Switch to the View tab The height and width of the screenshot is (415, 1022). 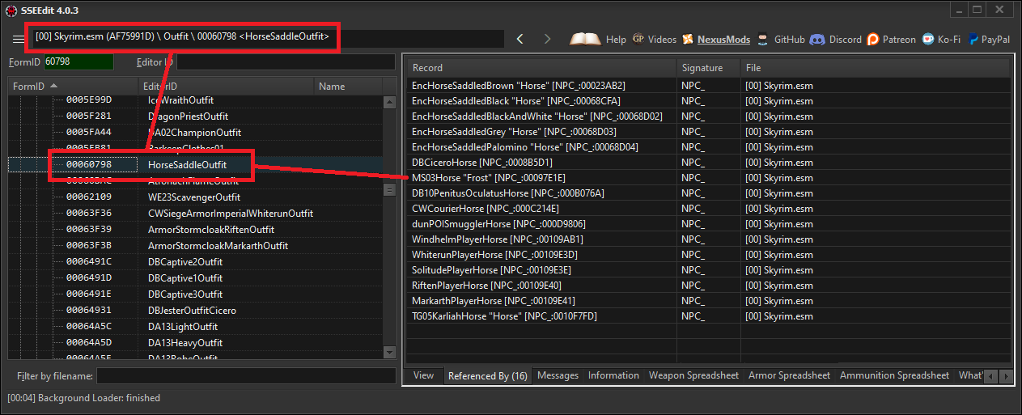[x=424, y=375]
